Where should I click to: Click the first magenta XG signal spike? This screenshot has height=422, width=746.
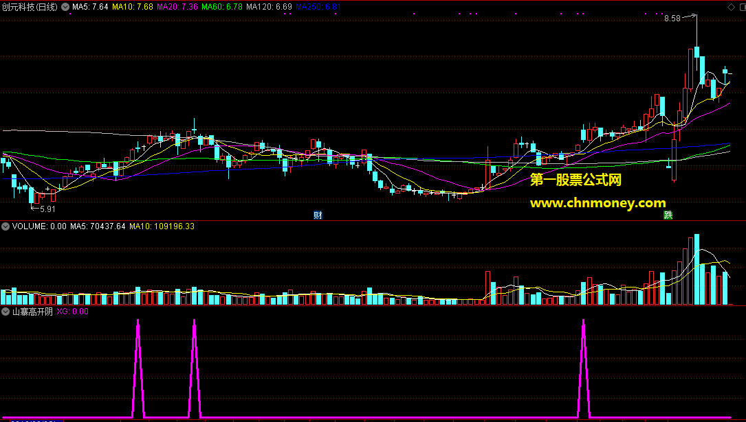coord(138,369)
